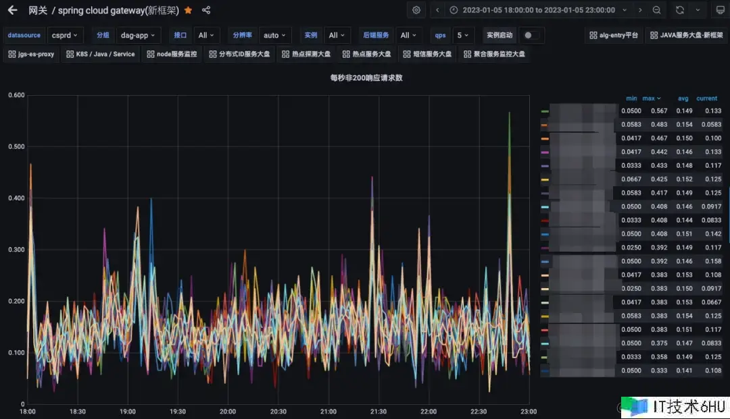This screenshot has width=730, height=419.
Task: Click the back arrow icon
Action: click(12, 10)
